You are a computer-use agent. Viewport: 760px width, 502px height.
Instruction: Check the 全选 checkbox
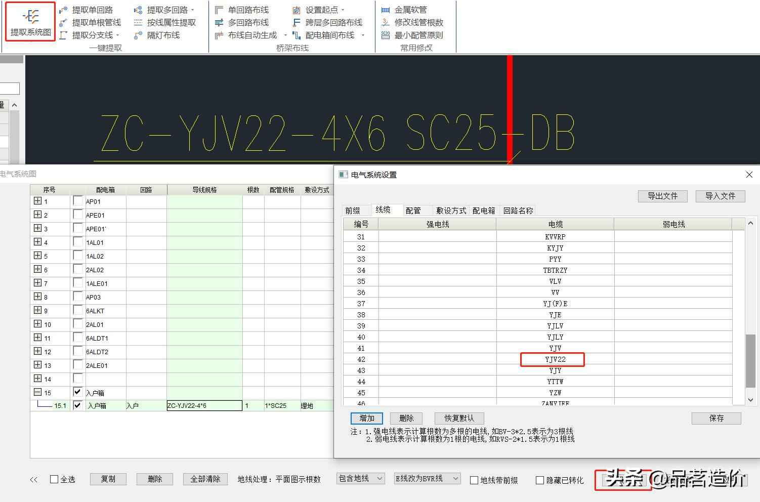tap(54, 479)
